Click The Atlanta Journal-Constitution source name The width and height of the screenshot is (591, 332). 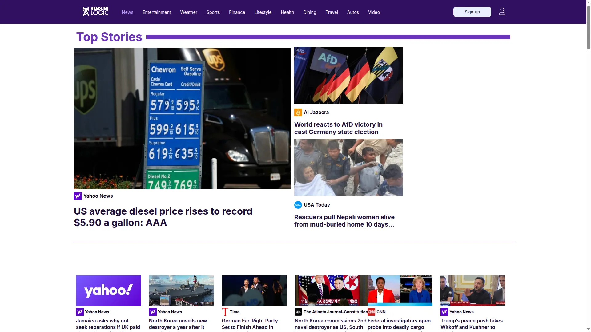coord(336,312)
